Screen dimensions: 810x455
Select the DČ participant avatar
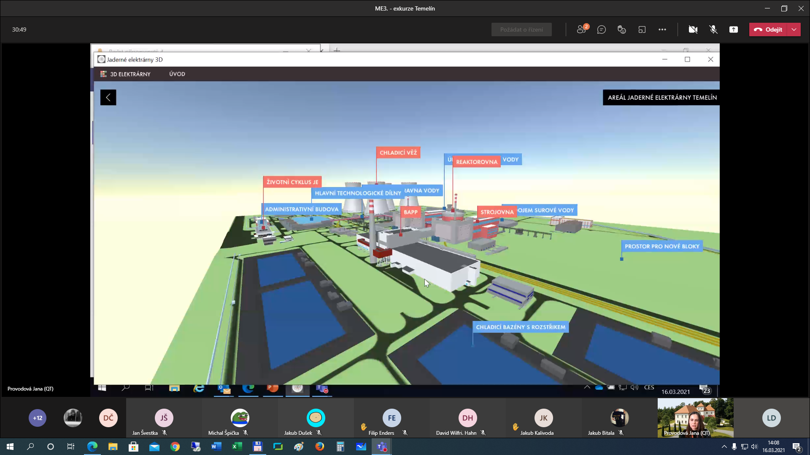tap(108, 418)
